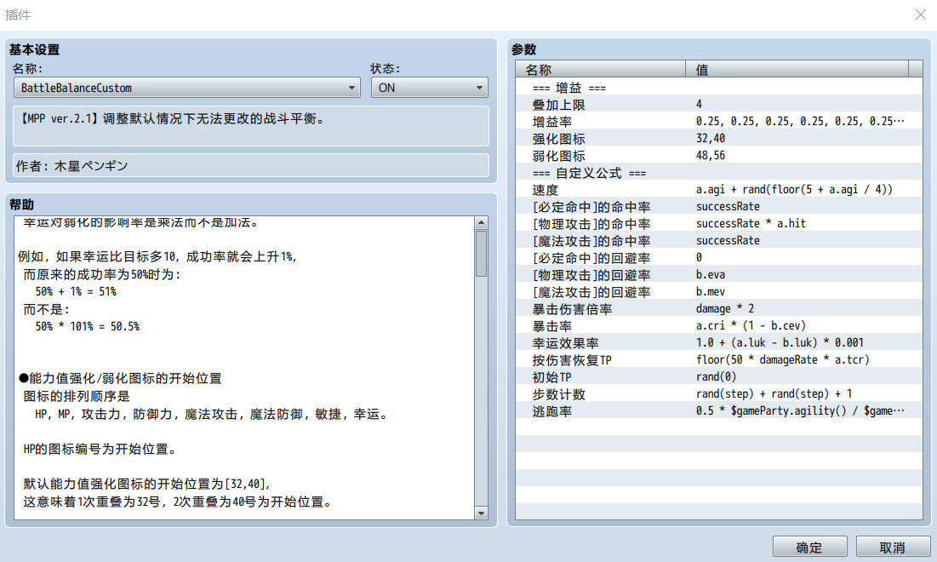Close the 插件 dialog window
Screen dimensions: 937x562
click(x=920, y=14)
